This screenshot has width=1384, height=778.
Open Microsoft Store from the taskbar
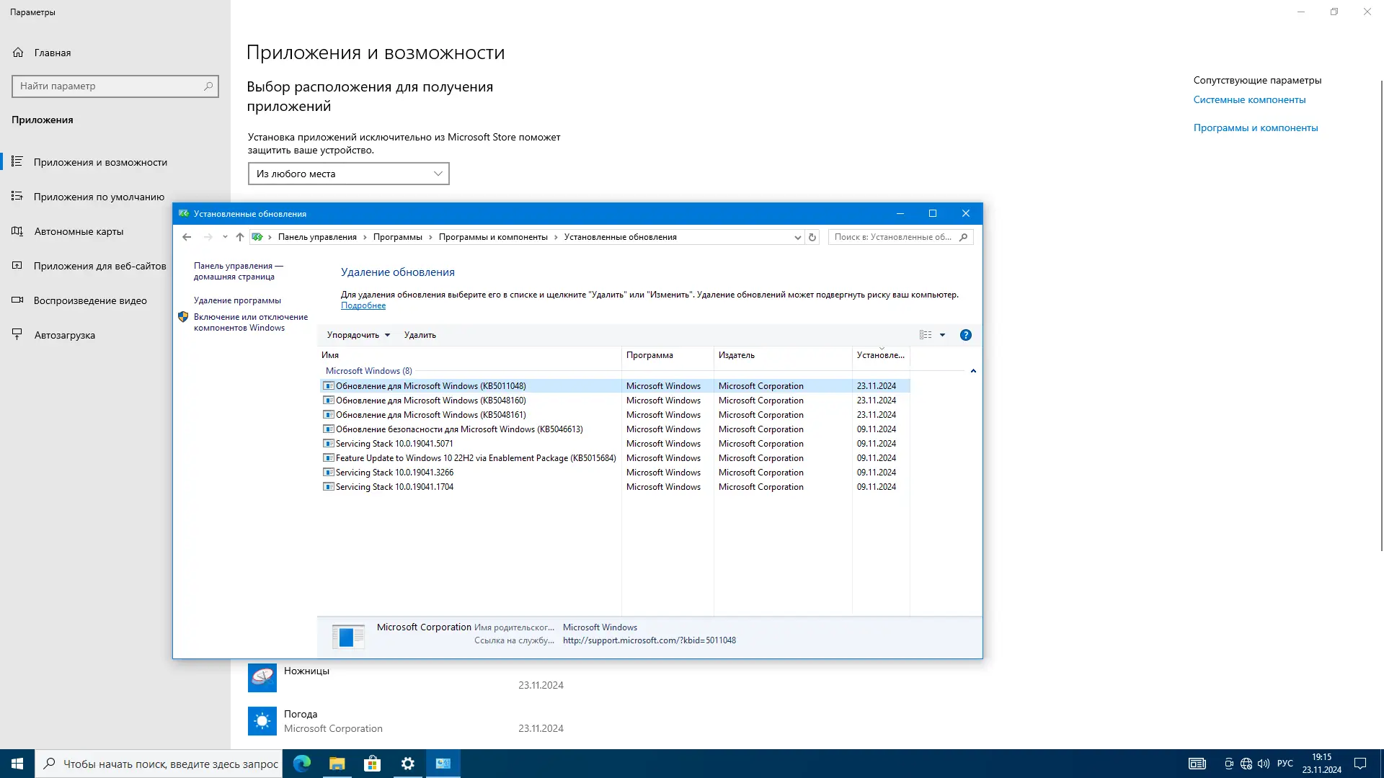372,764
